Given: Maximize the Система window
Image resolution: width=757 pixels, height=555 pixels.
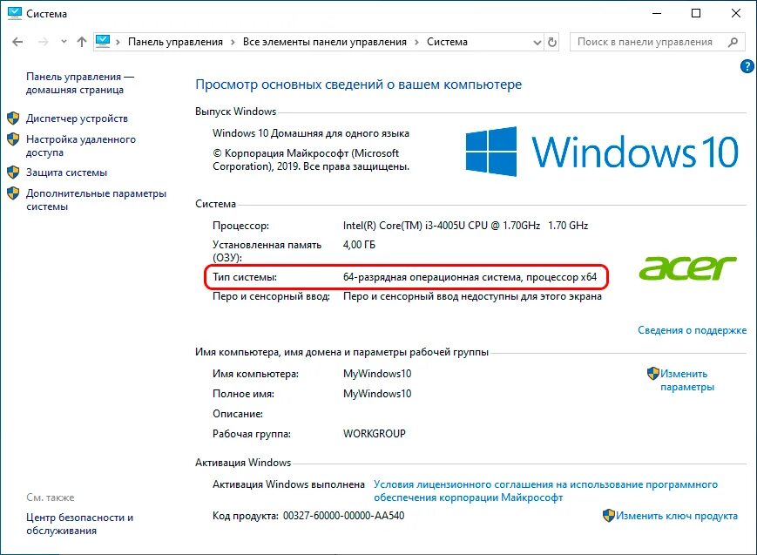Looking at the screenshot, I should tap(696, 13).
